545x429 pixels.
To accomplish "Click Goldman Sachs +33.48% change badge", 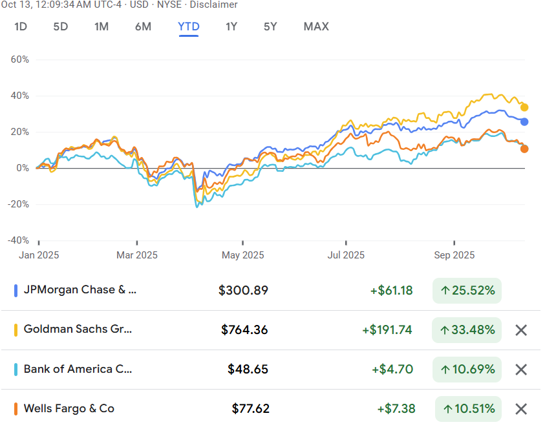I will tap(467, 330).
